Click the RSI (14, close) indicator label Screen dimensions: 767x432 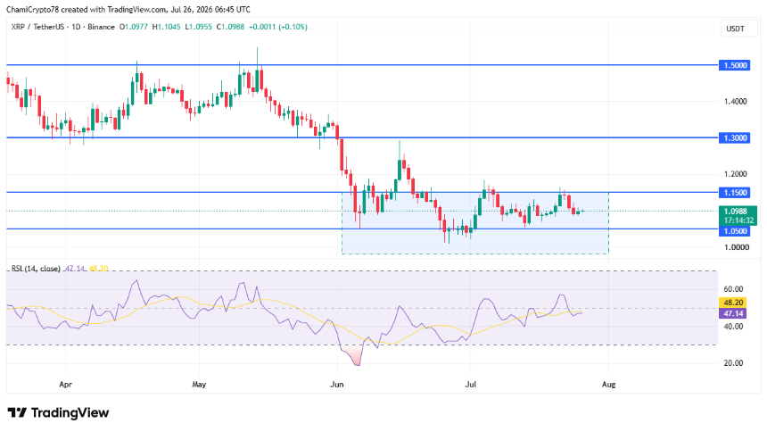click(36, 269)
